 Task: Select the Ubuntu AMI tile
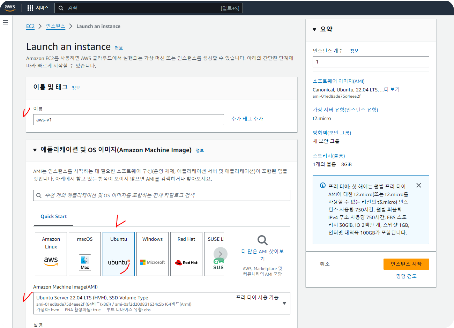(119, 254)
